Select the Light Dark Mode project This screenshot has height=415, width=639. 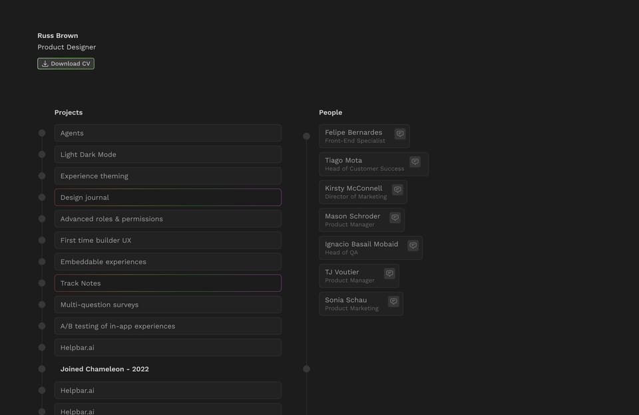(x=168, y=154)
